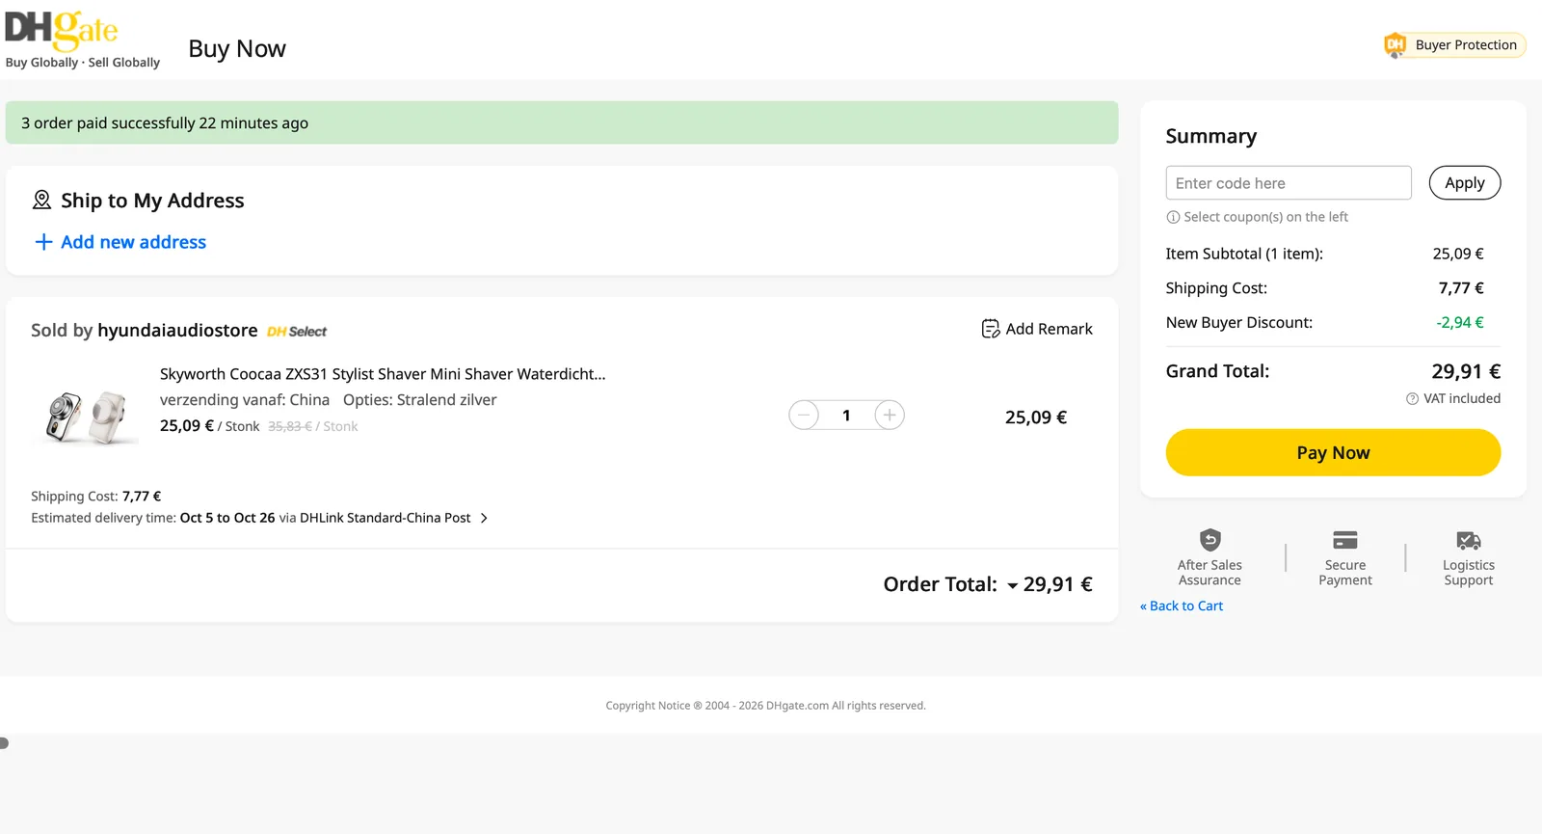Open Skyworth Coocaa shaver product title
This screenshot has height=834, width=1542.
[x=383, y=374]
